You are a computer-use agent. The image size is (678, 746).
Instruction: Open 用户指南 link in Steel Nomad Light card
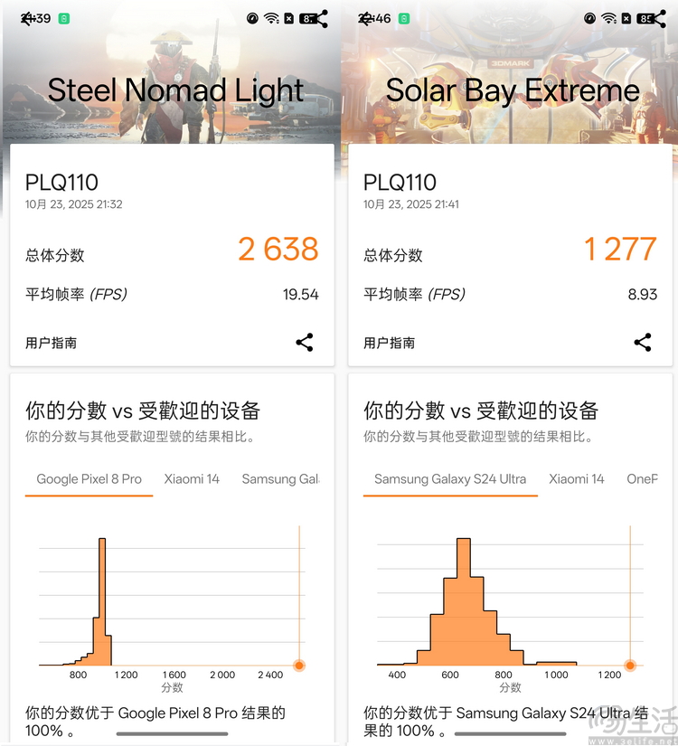(52, 343)
